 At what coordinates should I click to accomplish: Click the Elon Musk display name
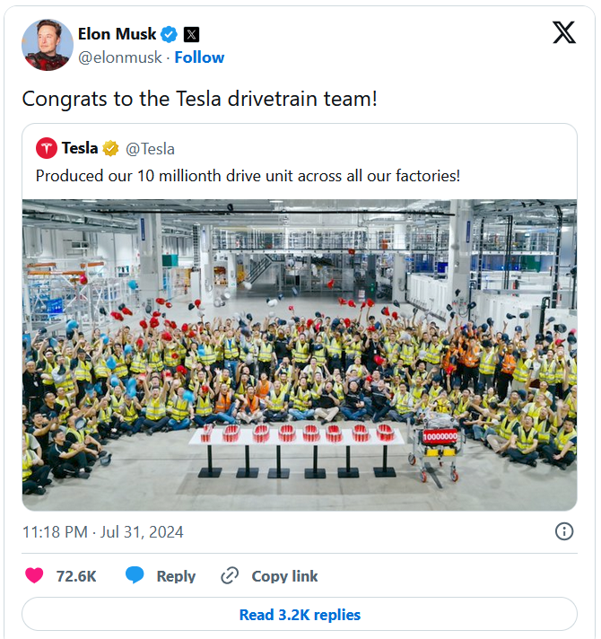point(118,34)
